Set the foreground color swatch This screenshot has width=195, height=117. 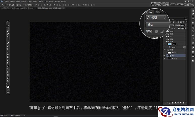(x=7, y=86)
